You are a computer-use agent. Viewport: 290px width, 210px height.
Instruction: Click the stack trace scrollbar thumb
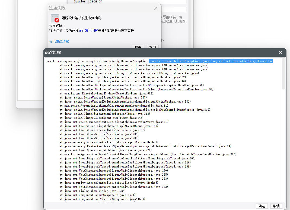click(283, 74)
